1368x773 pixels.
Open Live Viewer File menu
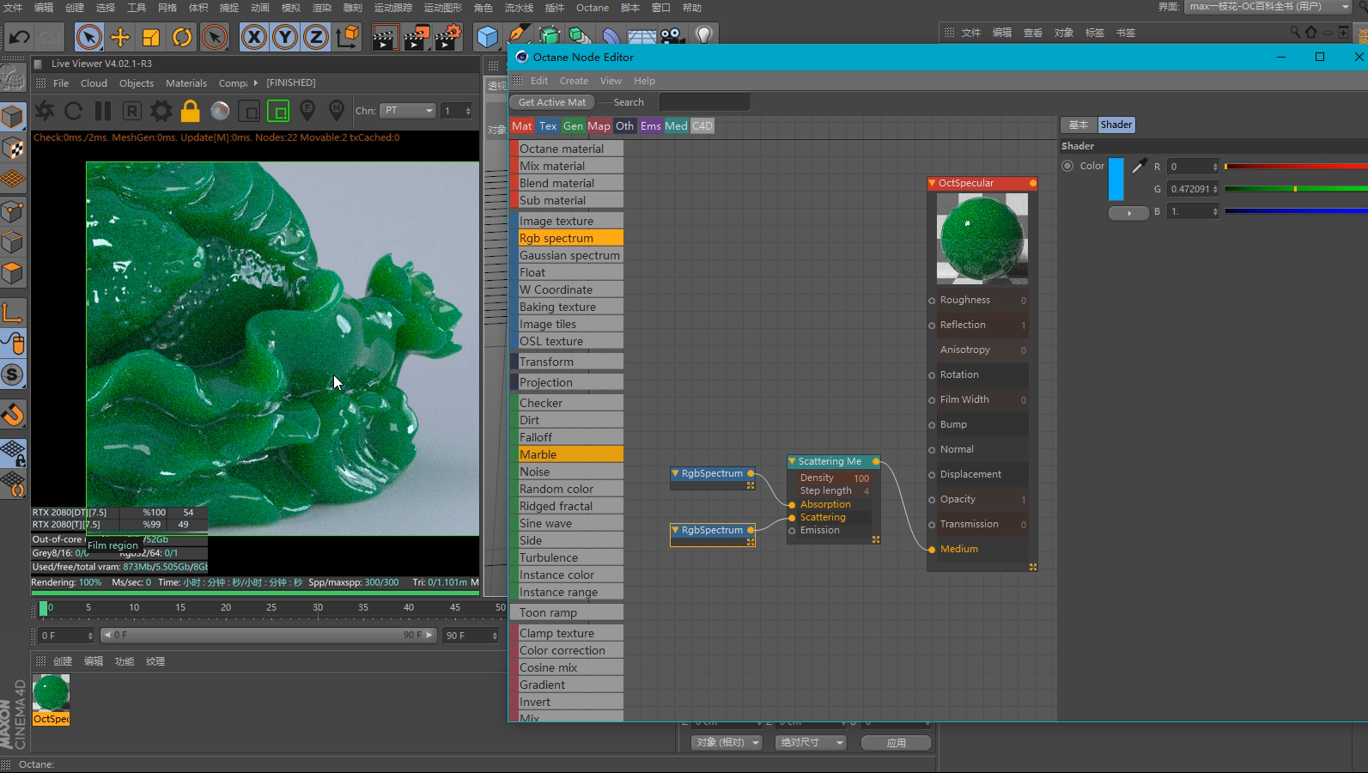[61, 83]
